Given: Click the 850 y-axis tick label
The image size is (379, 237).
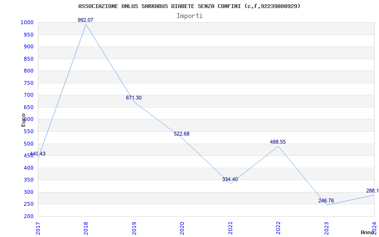Looking at the screenshot, I should [x=28, y=59].
